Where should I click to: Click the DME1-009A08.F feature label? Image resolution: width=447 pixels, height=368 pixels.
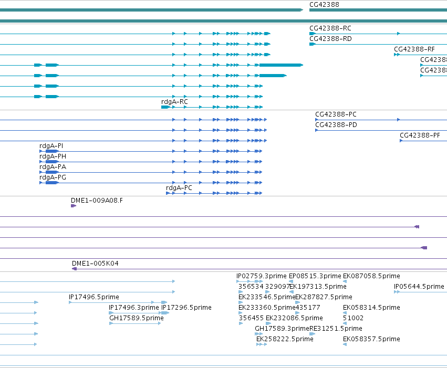tap(97, 201)
